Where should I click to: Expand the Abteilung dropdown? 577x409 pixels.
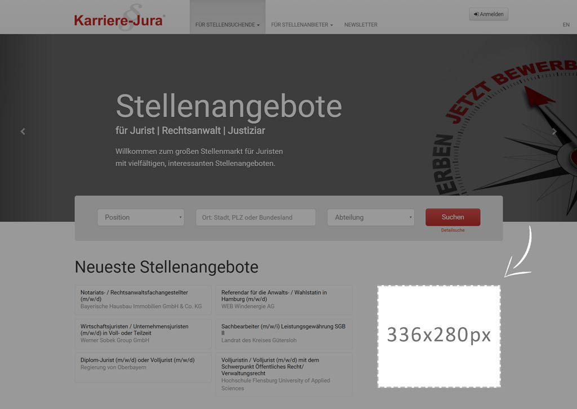pos(370,217)
